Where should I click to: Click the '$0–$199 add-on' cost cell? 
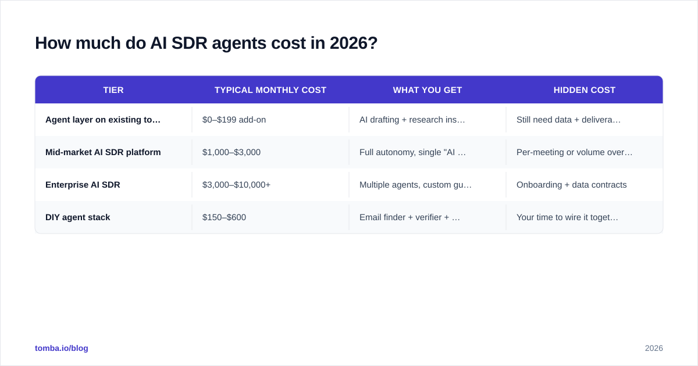[270, 120]
